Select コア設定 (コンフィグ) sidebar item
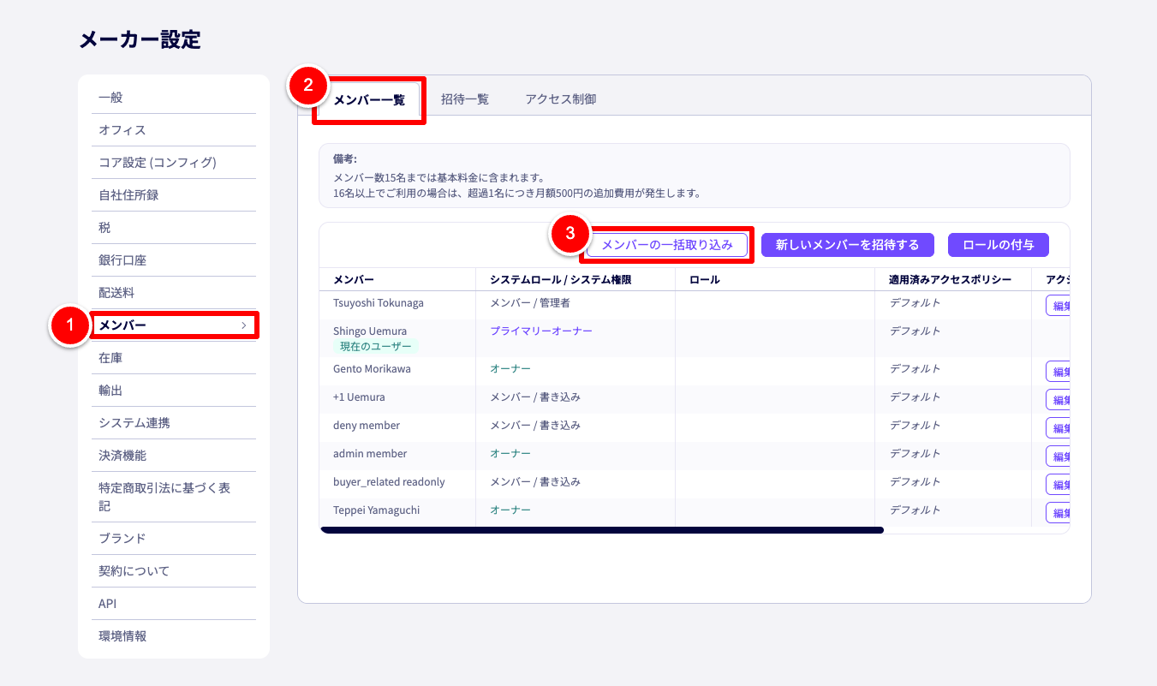This screenshot has width=1157, height=686. click(158, 163)
